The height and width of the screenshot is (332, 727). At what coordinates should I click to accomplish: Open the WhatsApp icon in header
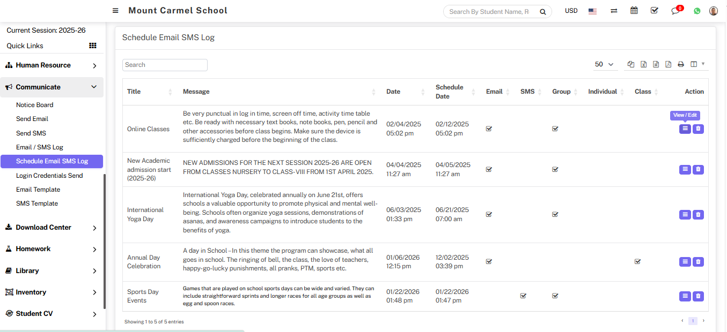click(697, 11)
